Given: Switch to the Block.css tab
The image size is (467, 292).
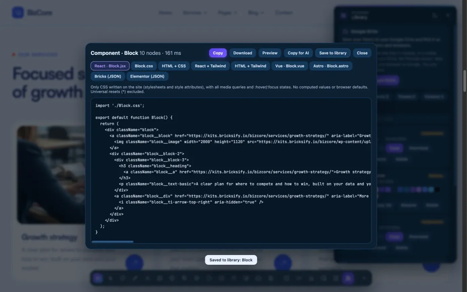Looking at the screenshot, I should [x=144, y=66].
